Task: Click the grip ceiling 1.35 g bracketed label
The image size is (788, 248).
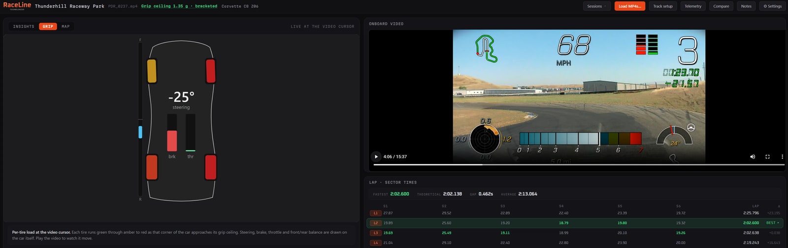Action: [x=179, y=6]
